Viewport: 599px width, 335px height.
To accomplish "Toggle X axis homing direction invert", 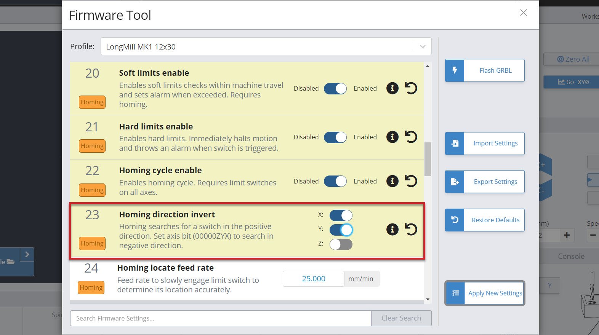I will point(341,215).
